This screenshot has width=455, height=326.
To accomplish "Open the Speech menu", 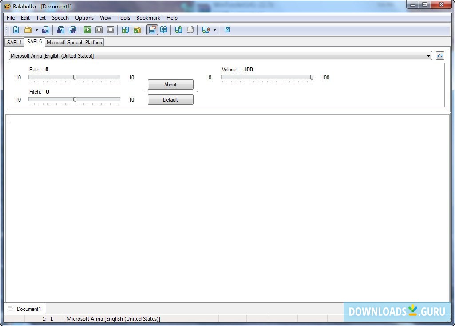I will click(x=60, y=18).
